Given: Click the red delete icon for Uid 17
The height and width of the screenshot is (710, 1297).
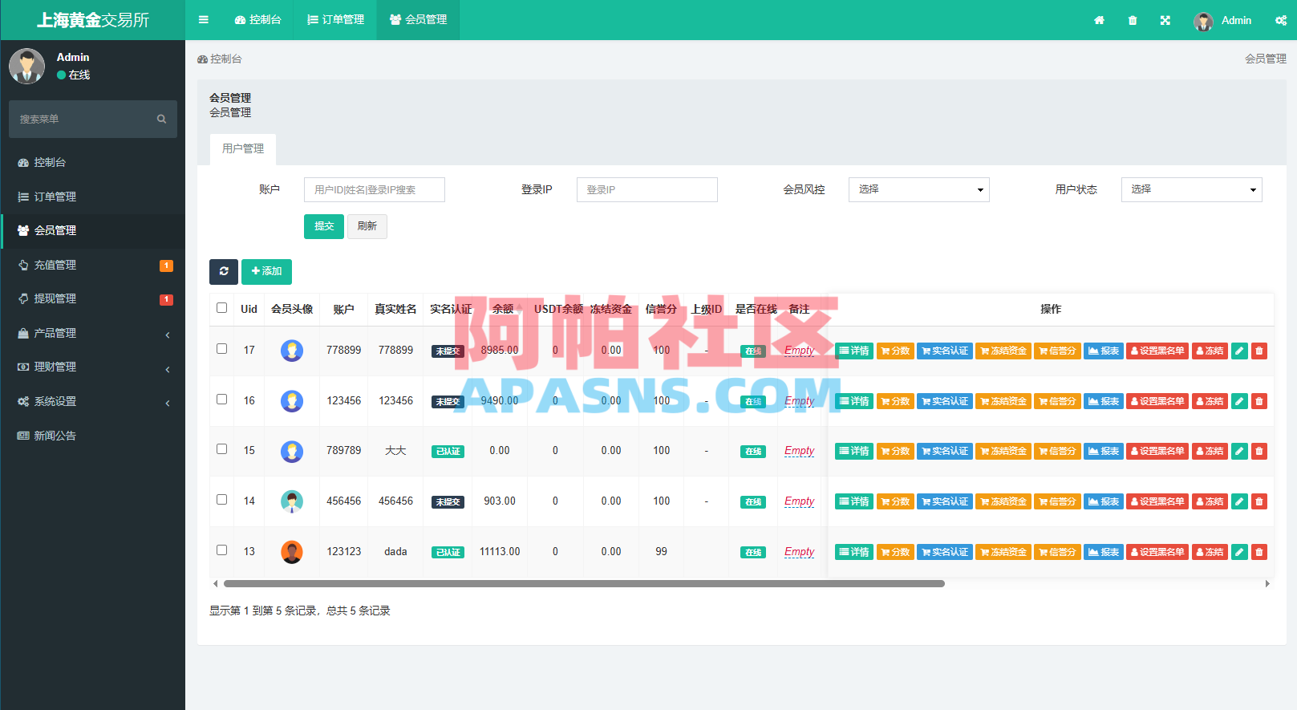Looking at the screenshot, I should (1259, 351).
